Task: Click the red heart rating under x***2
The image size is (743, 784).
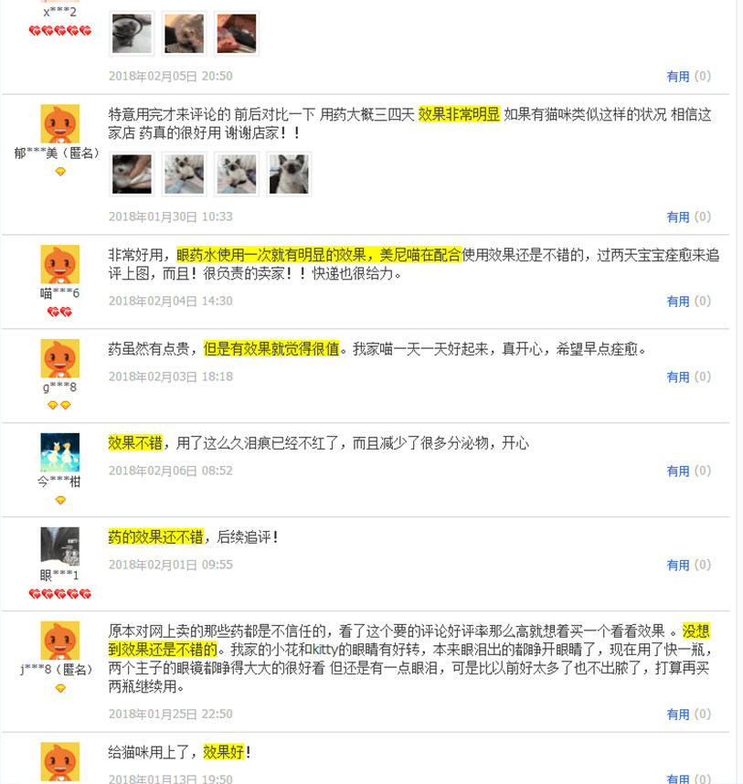Action: click(60, 31)
